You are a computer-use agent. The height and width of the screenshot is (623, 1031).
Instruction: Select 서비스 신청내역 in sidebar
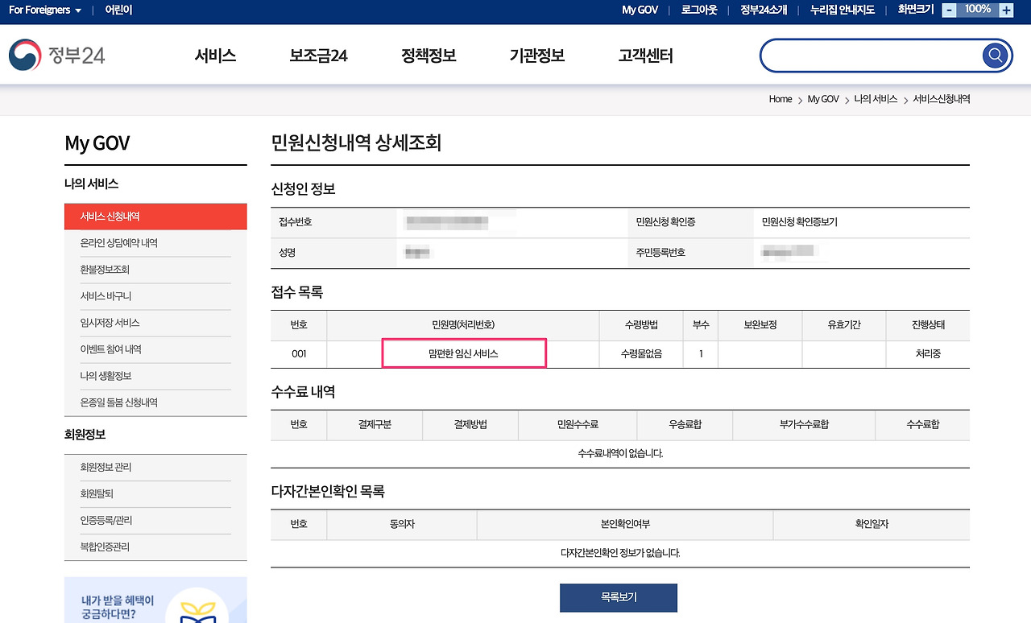pyautogui.click(x=155, y=217)
